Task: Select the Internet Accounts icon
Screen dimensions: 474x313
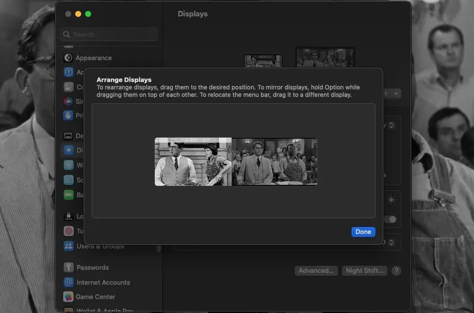Action: [68, 282]
